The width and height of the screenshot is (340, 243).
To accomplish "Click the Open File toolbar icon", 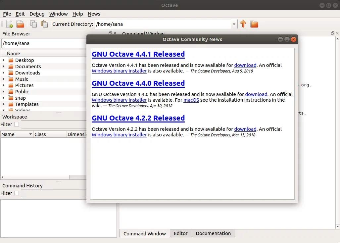I will point(21,24).
